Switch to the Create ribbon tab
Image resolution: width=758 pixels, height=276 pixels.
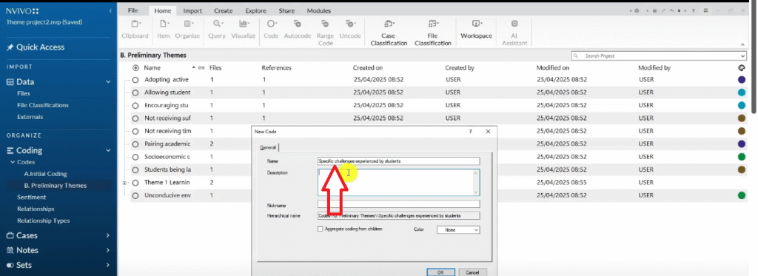click(224, 10)
